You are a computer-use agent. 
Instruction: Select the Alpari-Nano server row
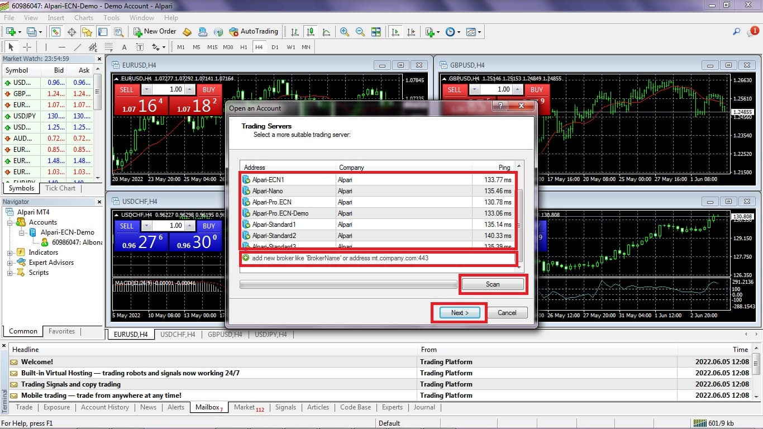378,191
